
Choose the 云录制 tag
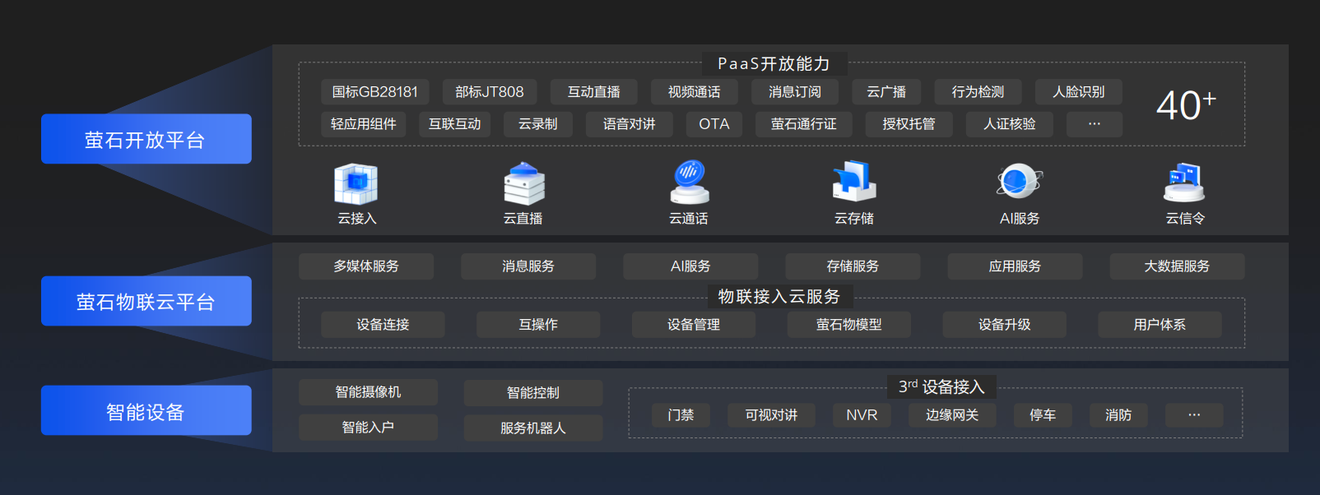click(x=538, y=124)
